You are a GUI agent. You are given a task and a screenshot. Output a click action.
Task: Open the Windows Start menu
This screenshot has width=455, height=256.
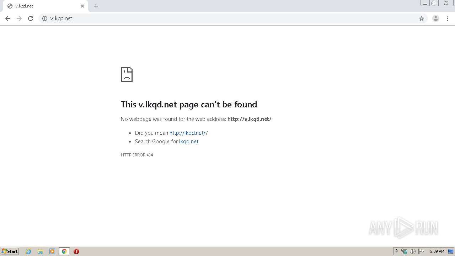(x=10, y=251)
